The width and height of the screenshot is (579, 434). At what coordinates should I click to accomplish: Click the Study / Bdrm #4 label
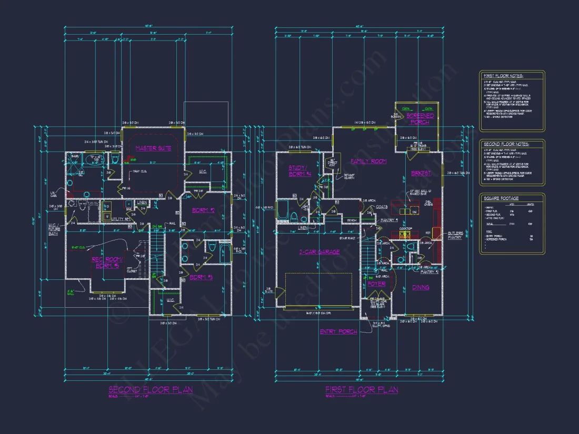pos(300,171)
